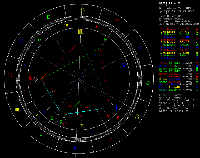Click the Sun glyph in the sidebar list

click(197, 63)
